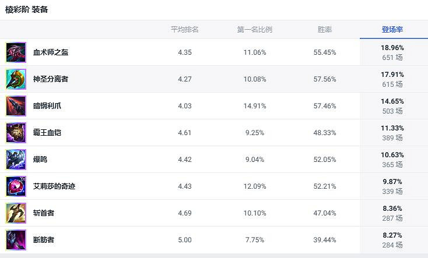The height and width of the screenshot is (258, 428).
Task: Sort by 胜率 column header
Action: tap(325, 30)
